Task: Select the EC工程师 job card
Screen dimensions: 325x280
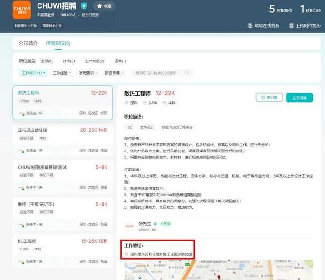Action: [63, 251]
